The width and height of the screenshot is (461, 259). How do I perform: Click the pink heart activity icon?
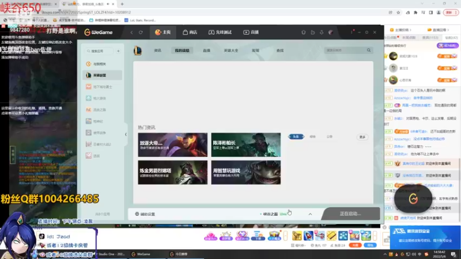point(210,236)
